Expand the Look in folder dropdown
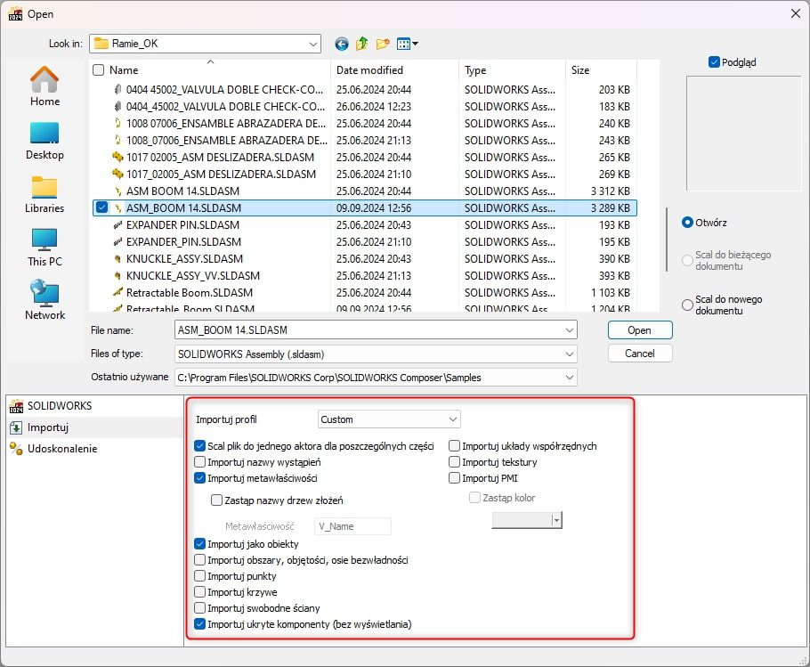 tap(313, 44)
